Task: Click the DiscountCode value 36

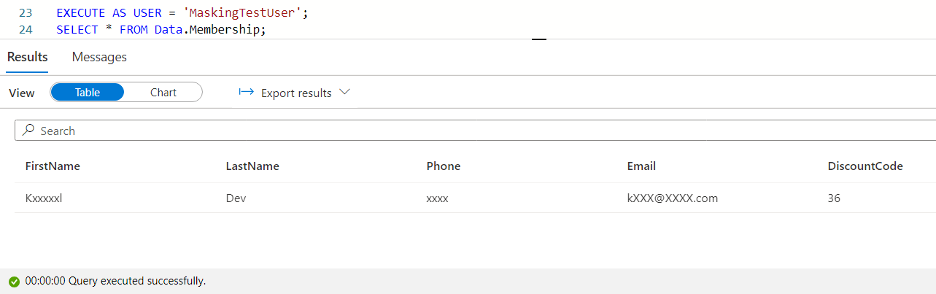Action: [834, 198]
